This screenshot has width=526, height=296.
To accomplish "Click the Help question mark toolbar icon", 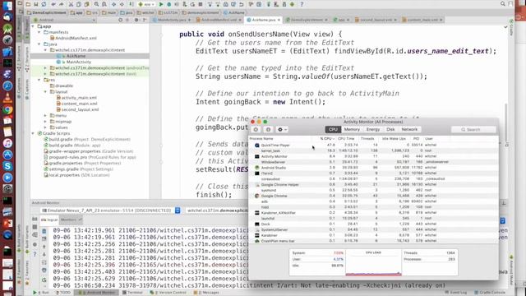I will (x=302, y=4).
